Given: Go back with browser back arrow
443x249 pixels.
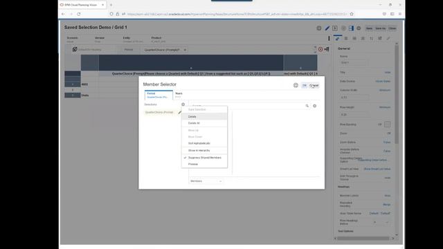Looking at the screenshot, I should click(x=63, y=14).
